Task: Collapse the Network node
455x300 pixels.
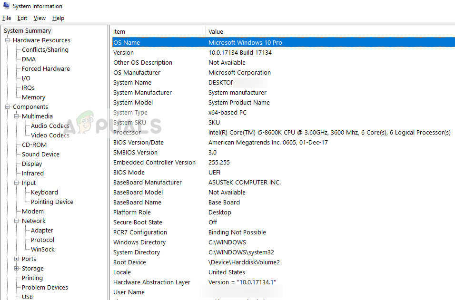Action: pyautogui.click(x=17, y=221)
